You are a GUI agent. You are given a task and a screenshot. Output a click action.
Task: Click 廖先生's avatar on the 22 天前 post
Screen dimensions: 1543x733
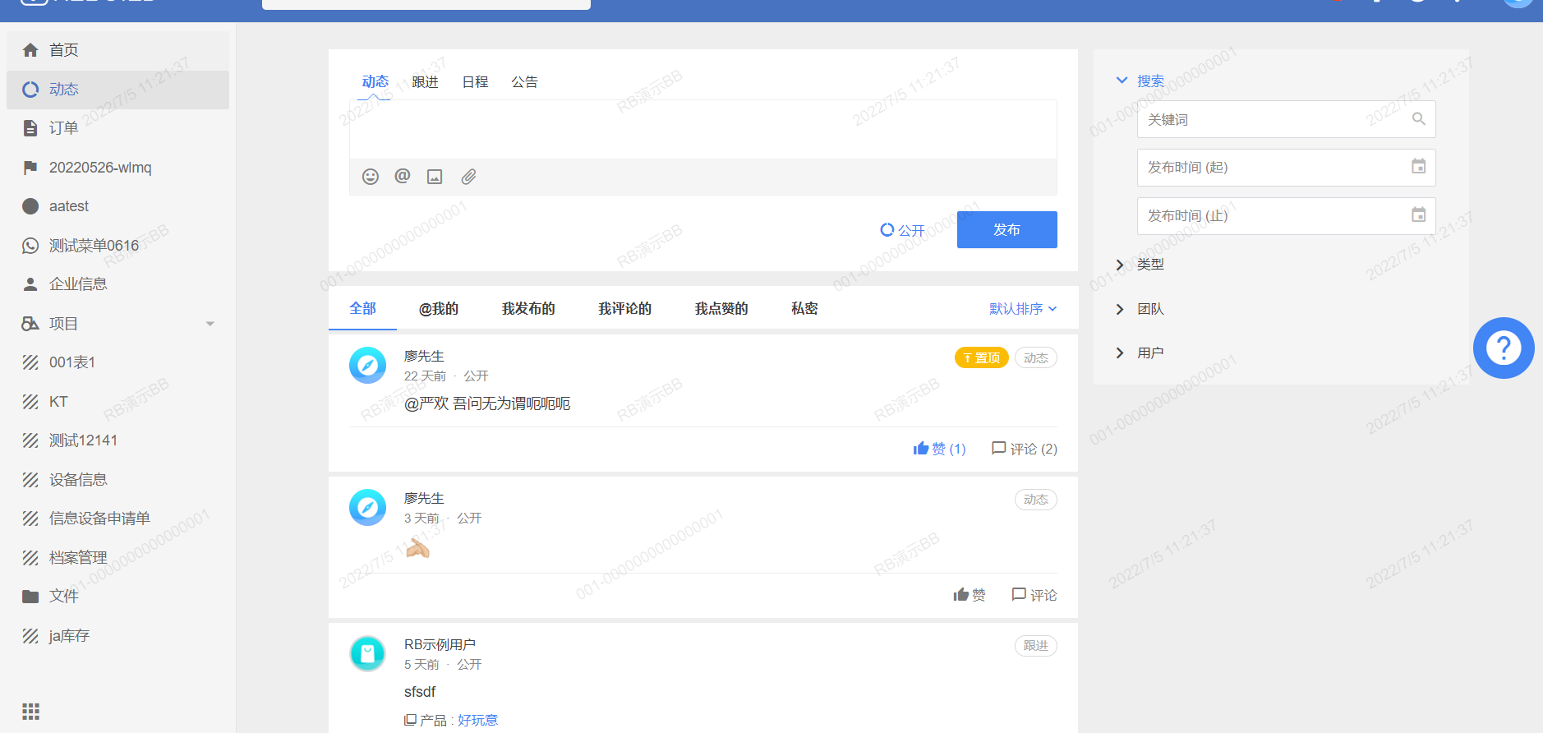(x=367, y=365)
